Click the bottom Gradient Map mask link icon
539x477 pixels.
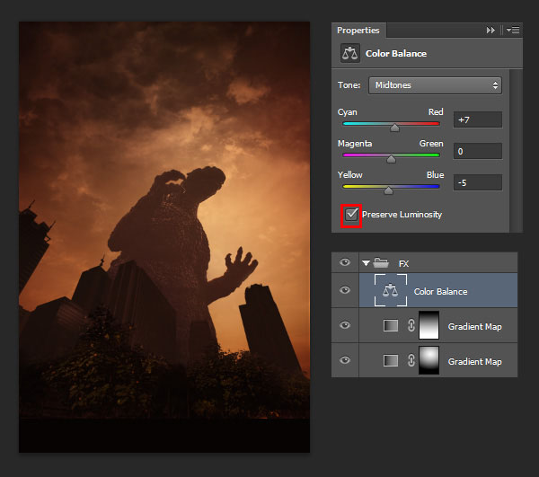click(411, 360)
